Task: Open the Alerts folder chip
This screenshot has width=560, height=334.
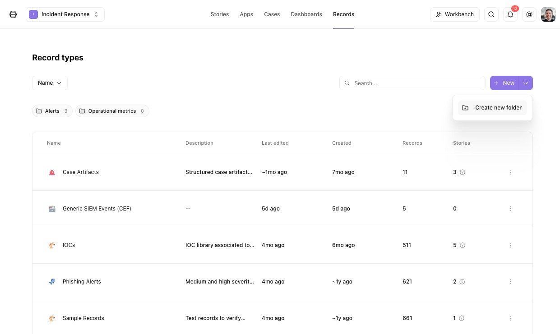Action: tap(52, 111)
